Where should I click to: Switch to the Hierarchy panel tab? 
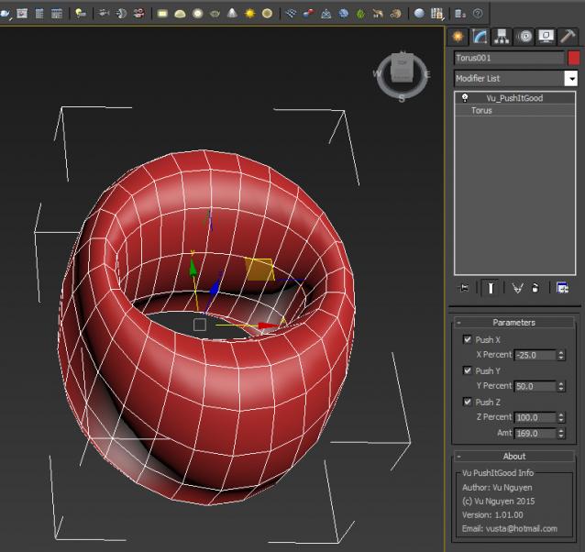click(502, 37)
